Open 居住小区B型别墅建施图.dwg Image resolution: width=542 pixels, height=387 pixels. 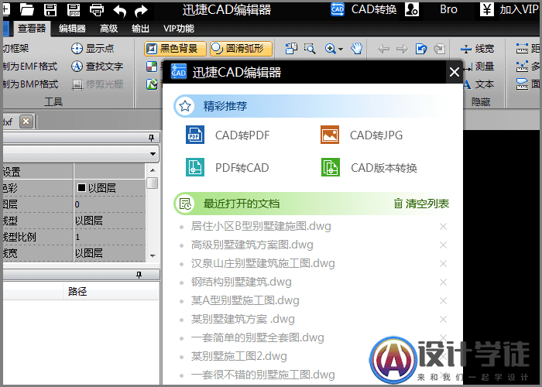pos(262,226)
